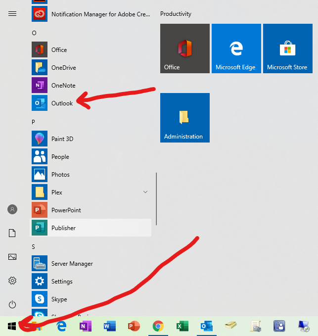This screenshot has width=318, height=336.
Task: Open Settings from the left rail
Action: click(12, 281)
